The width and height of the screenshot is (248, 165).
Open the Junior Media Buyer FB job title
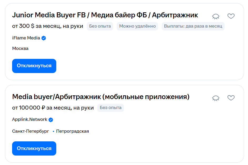105,15
